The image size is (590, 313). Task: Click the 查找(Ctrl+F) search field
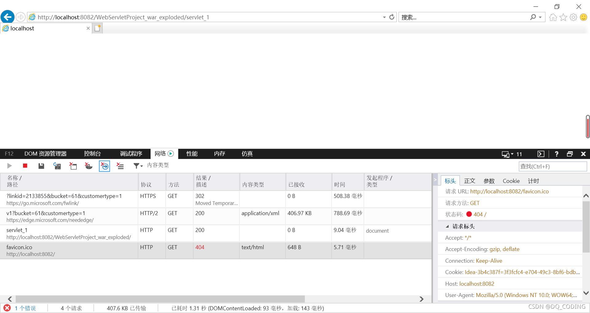553,167
